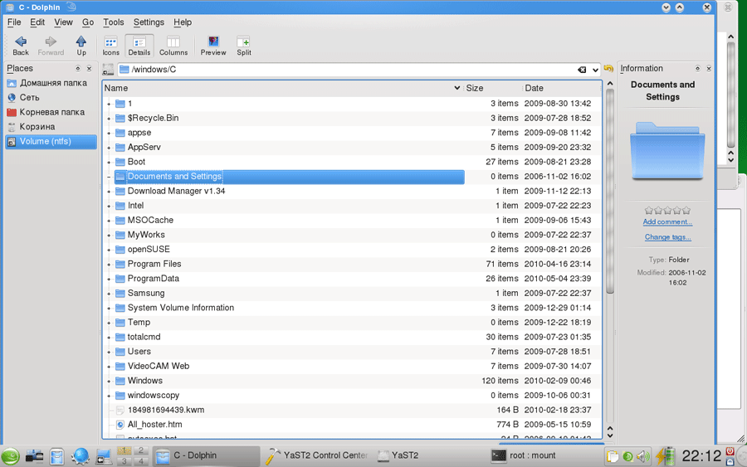Select Volume (ntfs) in Places
Screen dimensions: 747x467
[x=51, y=141]
